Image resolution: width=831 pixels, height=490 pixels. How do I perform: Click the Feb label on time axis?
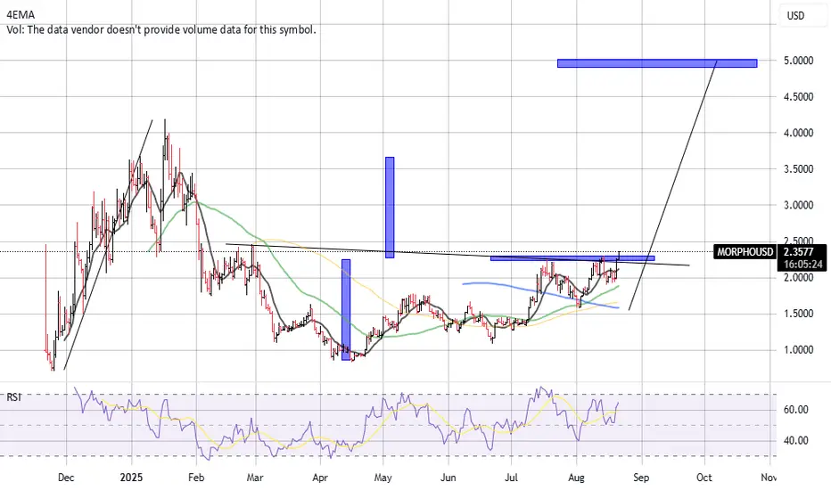pos(196,478)
